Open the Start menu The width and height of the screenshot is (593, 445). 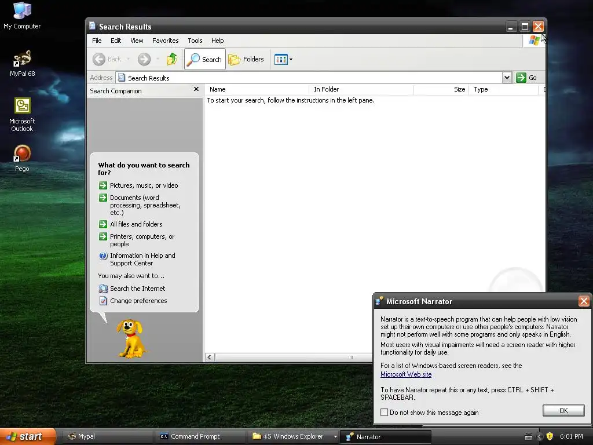tap(28, 436)
